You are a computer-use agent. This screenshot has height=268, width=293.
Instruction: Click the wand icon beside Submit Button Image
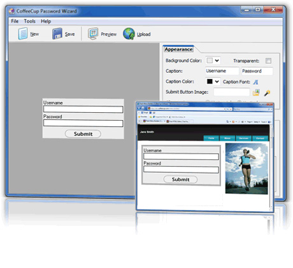point(267,93)
